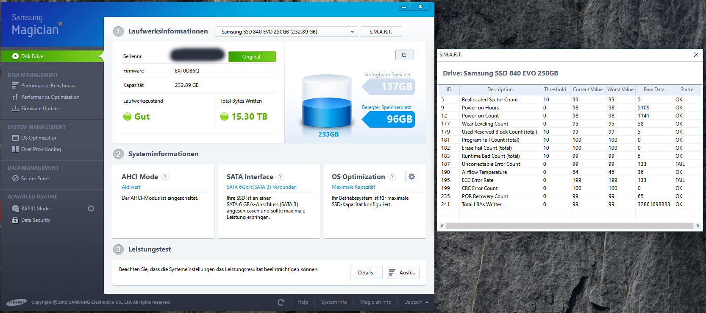Select the CRC Error Count row
This screenshot has width=706, height=313.
click(570, 188)
